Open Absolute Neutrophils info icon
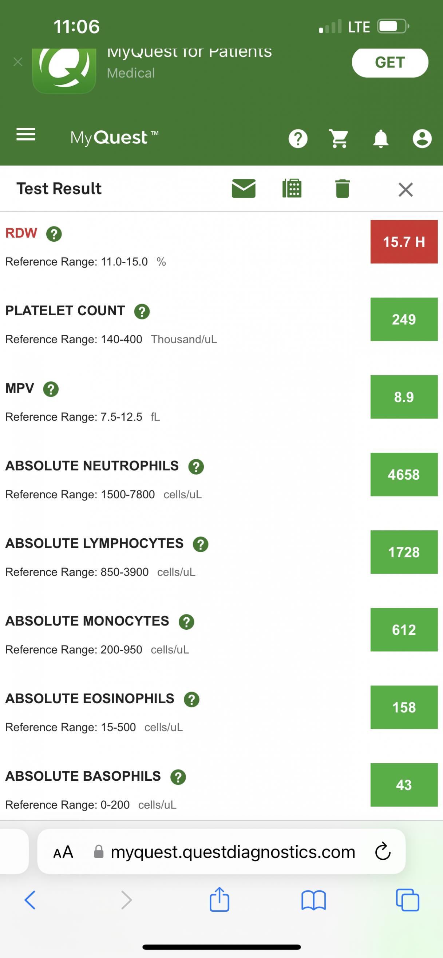Viewport: 443px width, 958px height. coord(196,467)
